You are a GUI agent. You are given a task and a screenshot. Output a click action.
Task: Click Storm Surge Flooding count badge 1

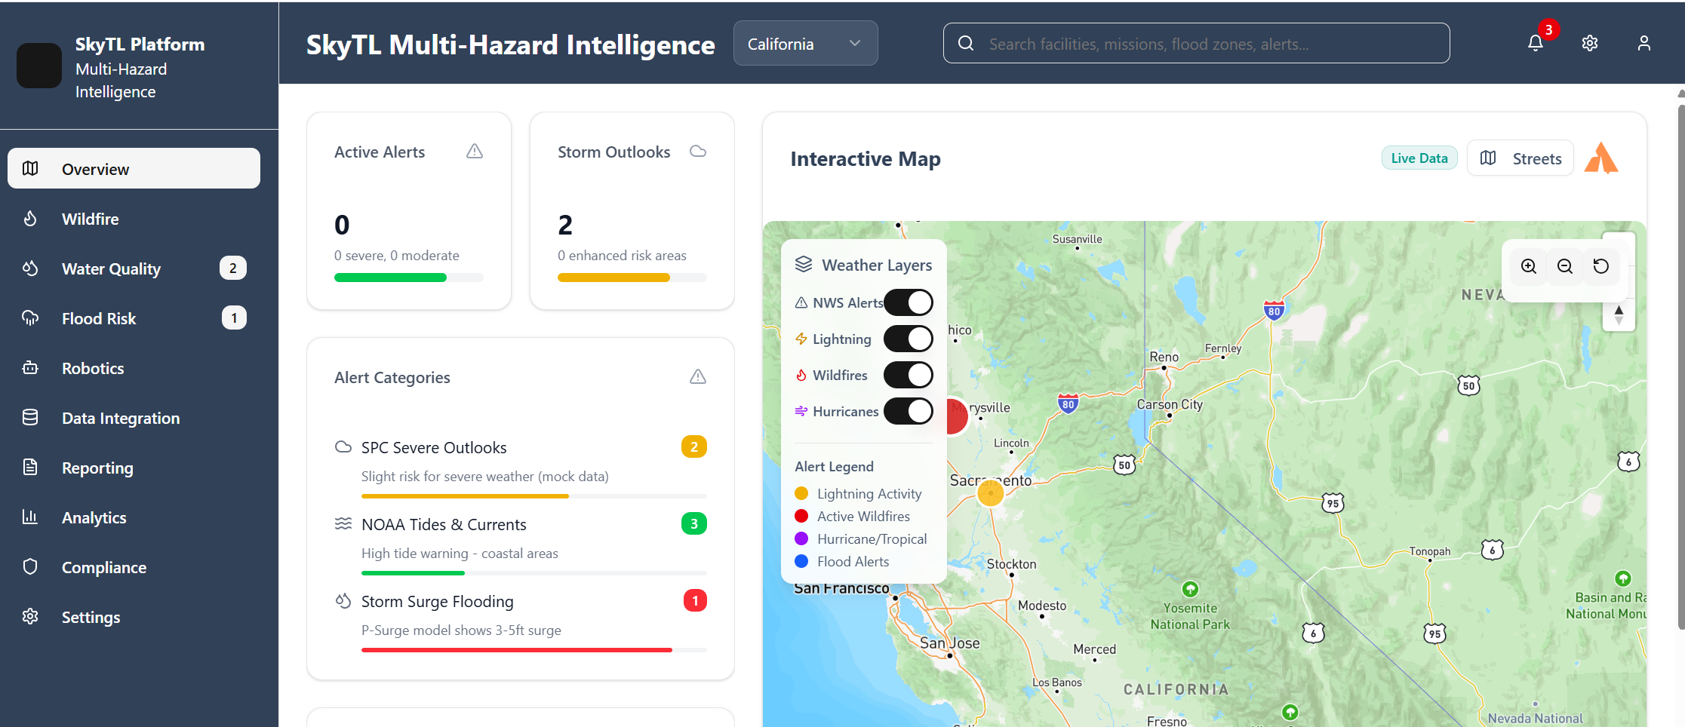(x=694, y=600)
